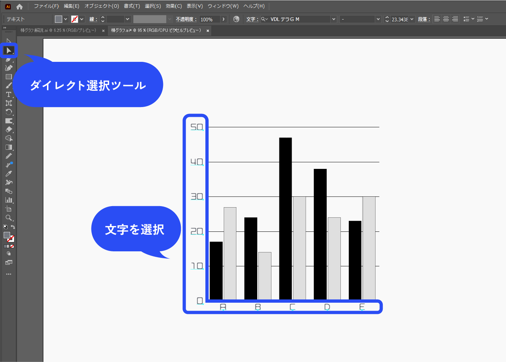This screenshot has width=506, height=362.
Task: Open the numbered list options arrow
Action: (486, 19)
